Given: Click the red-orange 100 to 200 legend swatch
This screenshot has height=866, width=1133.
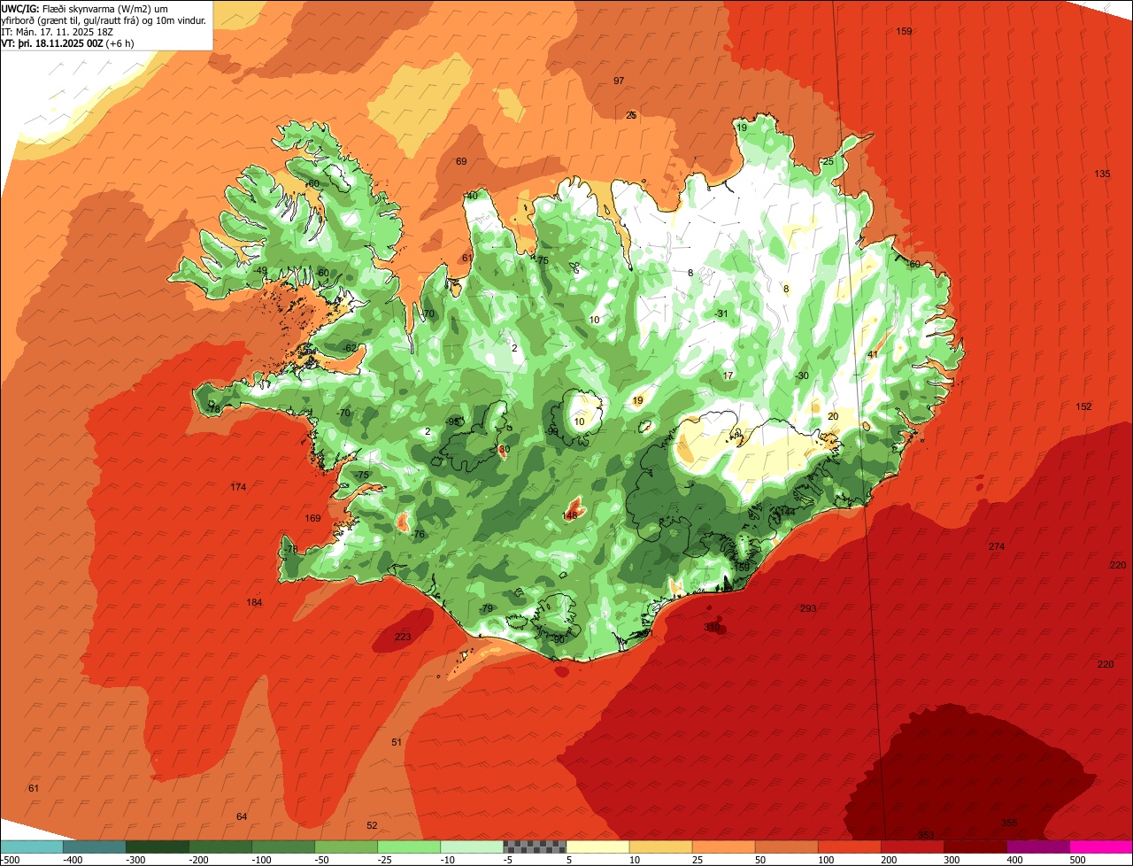Looking at the screenshot, I should click(848, 847).
